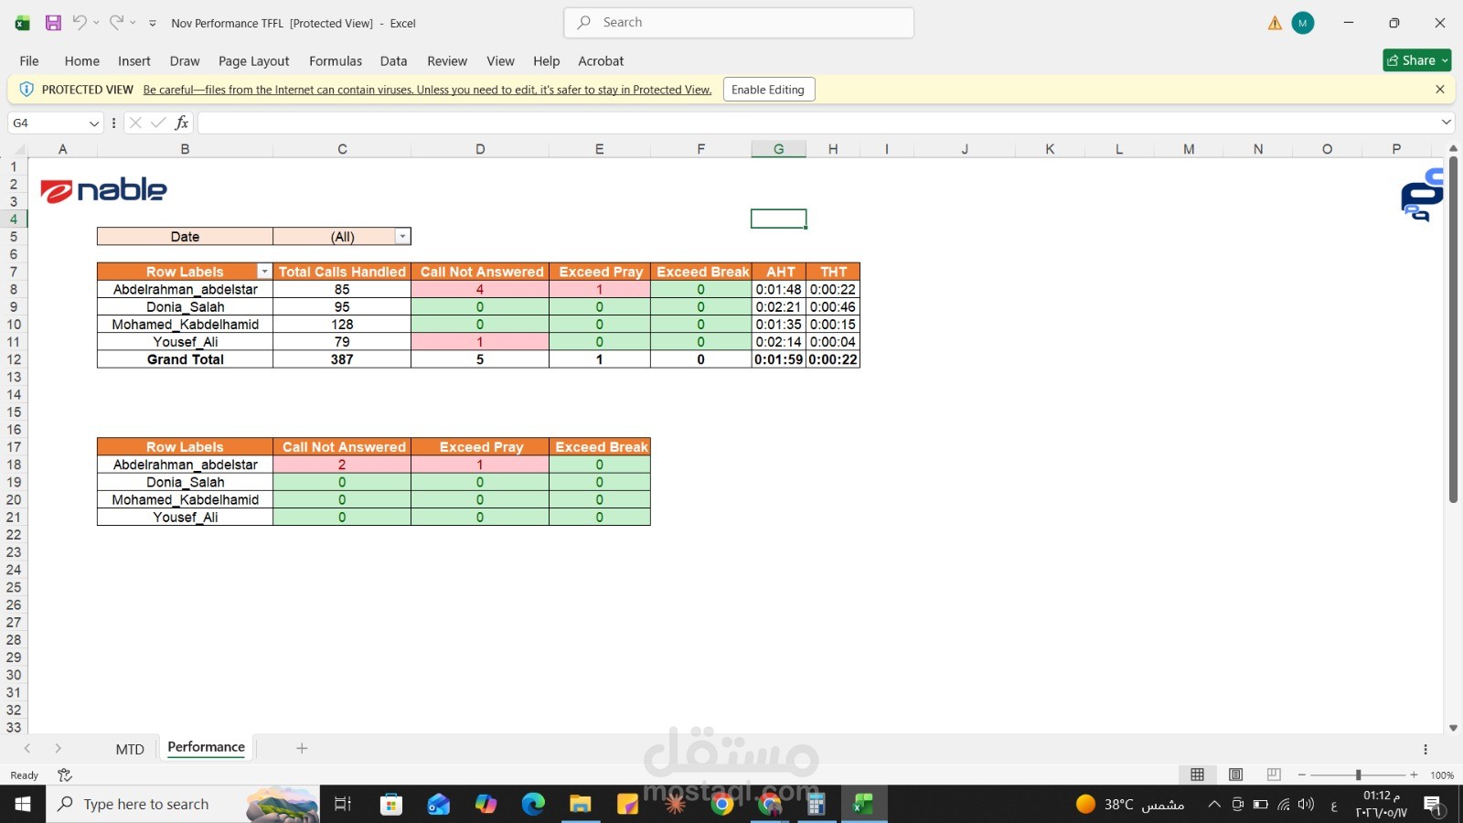Click the 100% zoom level
This screenshot has width=1463, height=823.
1442,775
